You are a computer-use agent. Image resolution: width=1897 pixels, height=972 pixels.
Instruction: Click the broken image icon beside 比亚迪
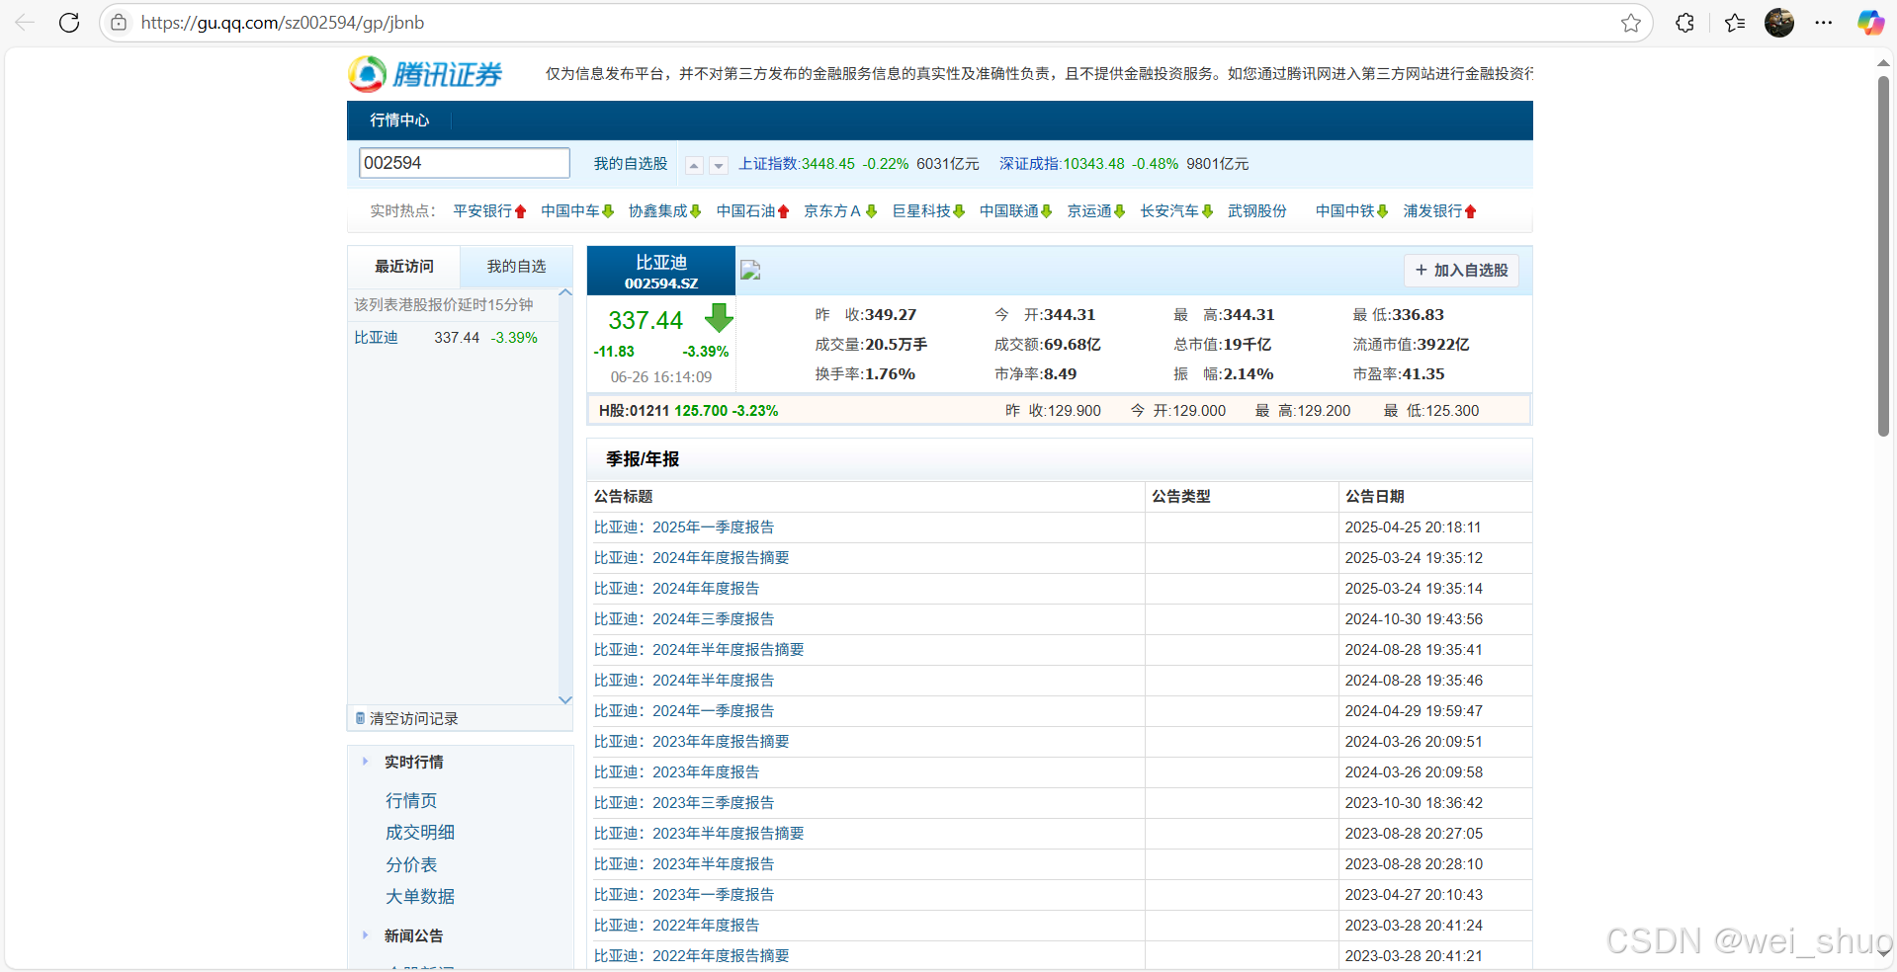coord(750,271)
